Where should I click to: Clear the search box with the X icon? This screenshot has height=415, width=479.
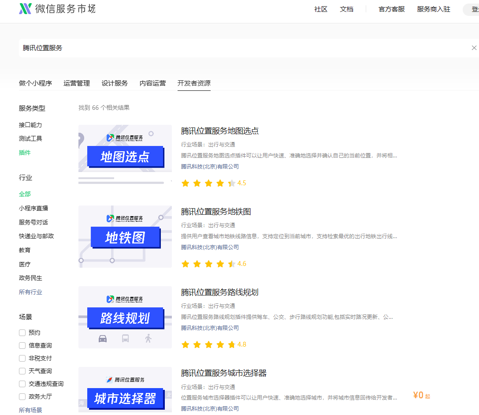click(474, 48)
